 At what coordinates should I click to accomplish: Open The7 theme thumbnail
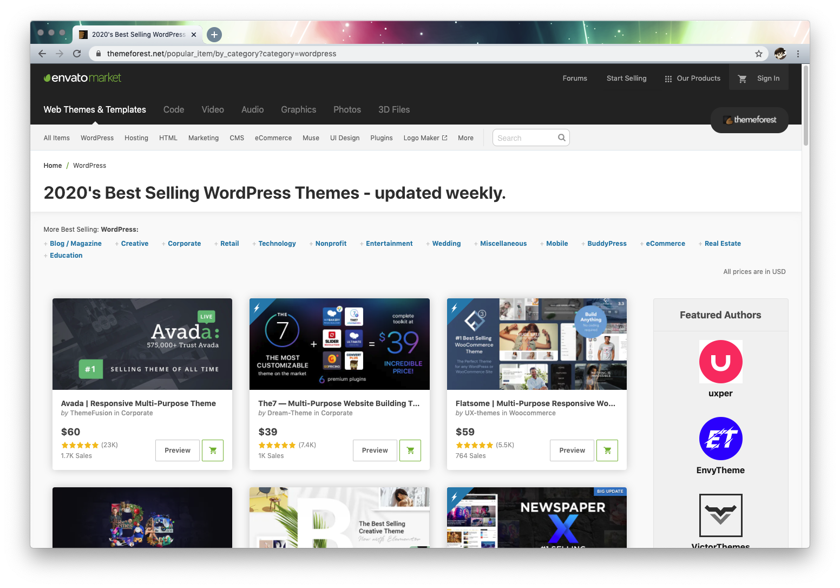tap(339, 344)
